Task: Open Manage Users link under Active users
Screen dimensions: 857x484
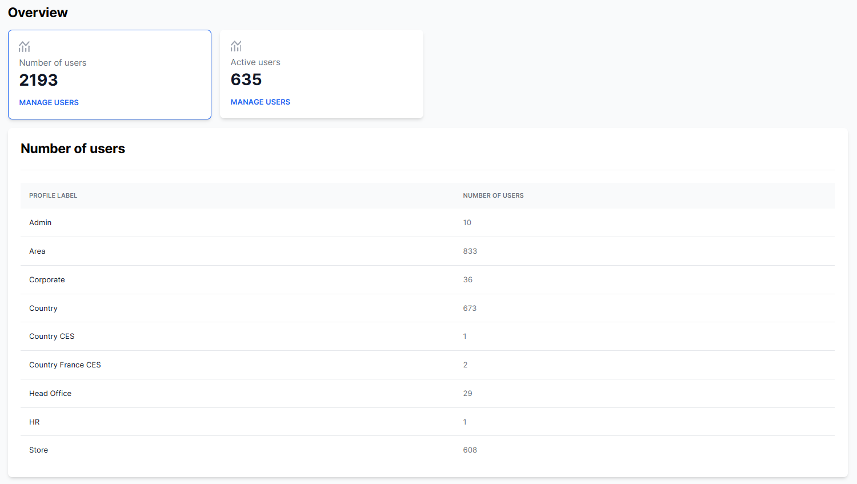Action: [261, 102]
